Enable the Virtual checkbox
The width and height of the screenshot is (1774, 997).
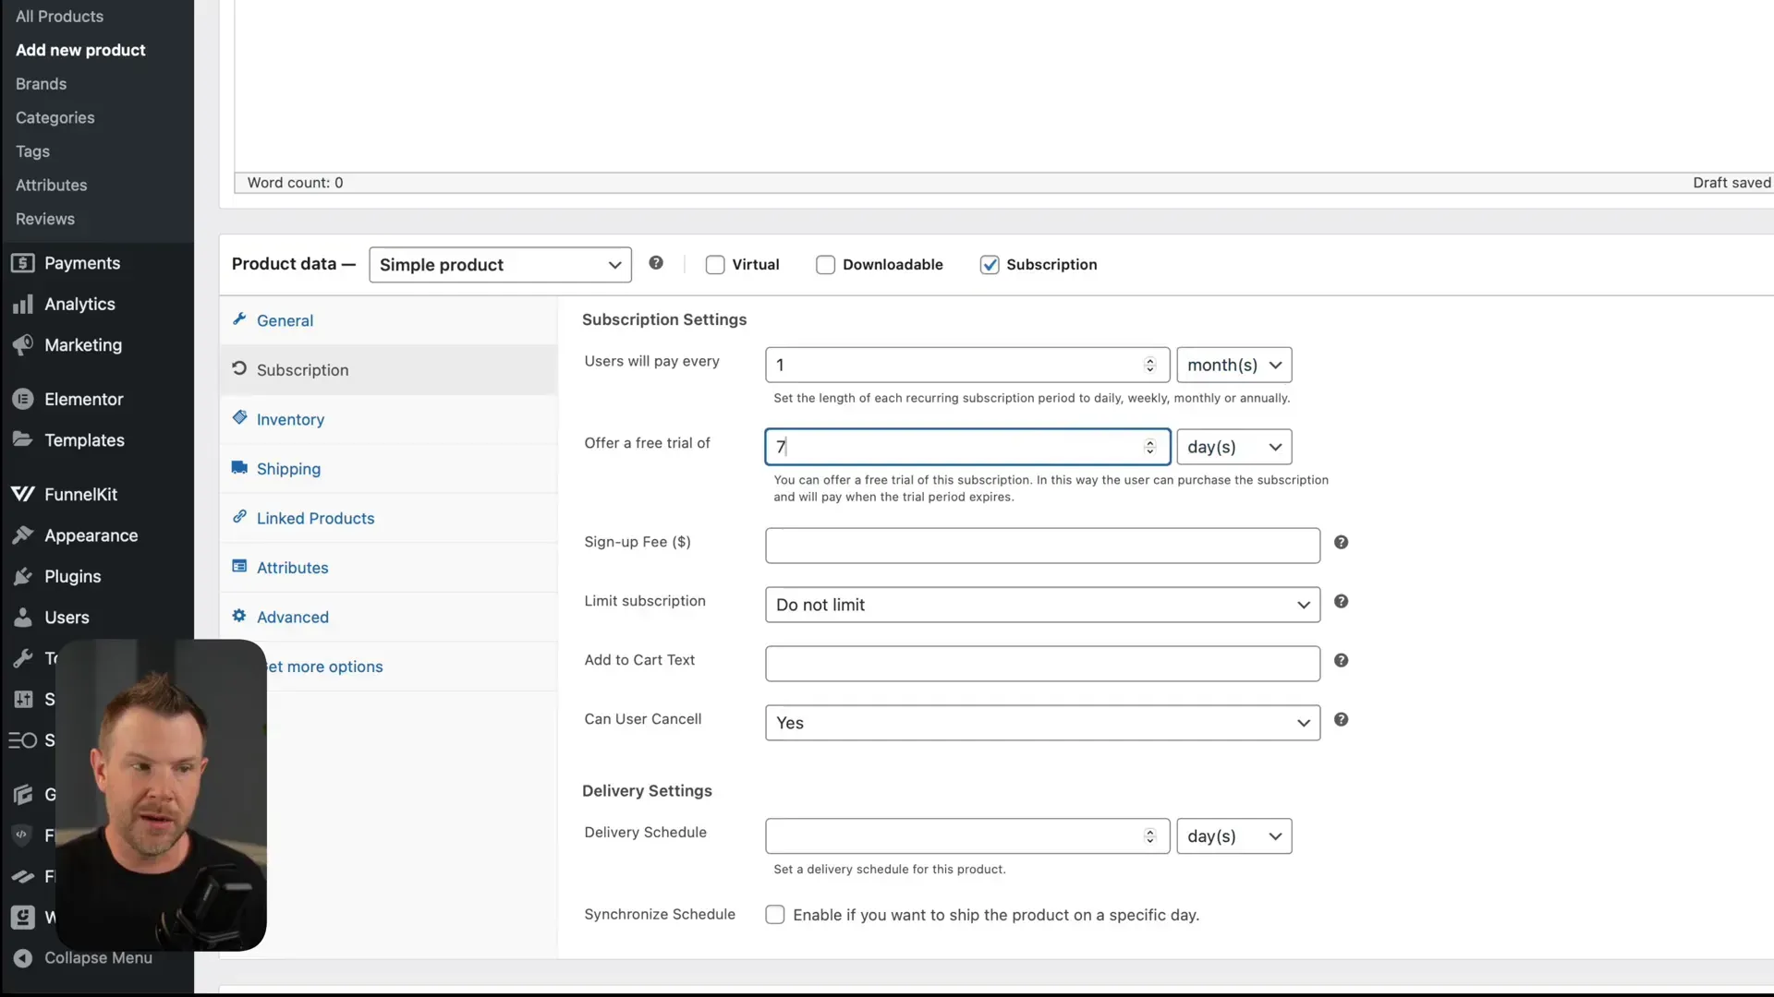click(715, 265)
